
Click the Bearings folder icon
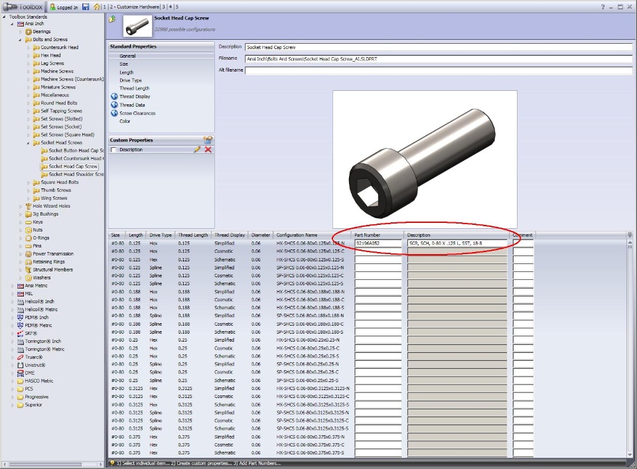29,31
